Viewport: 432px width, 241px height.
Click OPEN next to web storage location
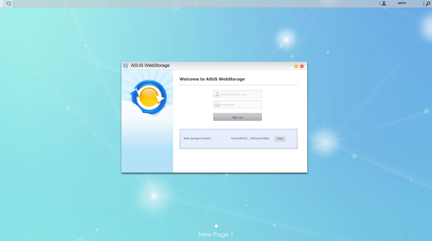coord(280,139)
